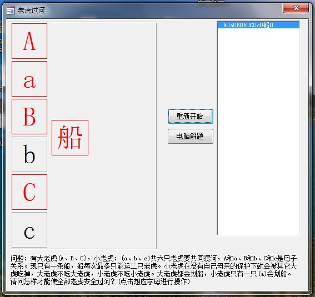Image resolution: width=315 pixels, height=297 pixels.
Task: Pick the red B tiger tile
Action: pyautogui.click(x=29, y=117)
